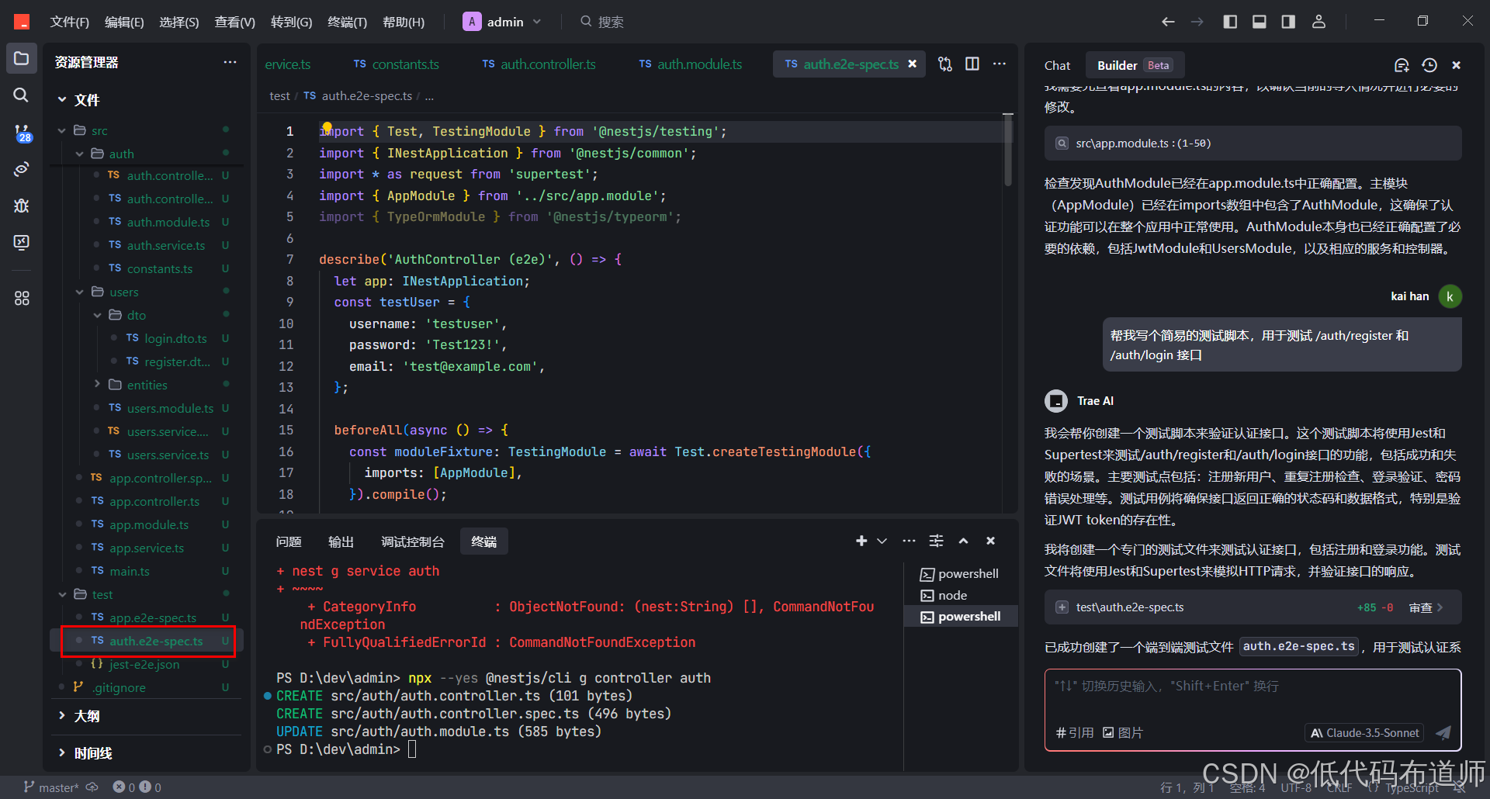Collapse the users folder

(80, 292)
